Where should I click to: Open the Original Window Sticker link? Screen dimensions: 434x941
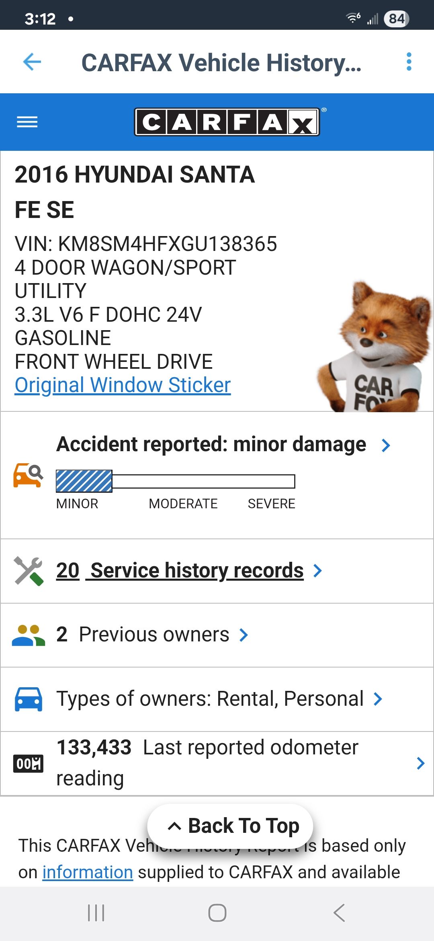(123, 385)
